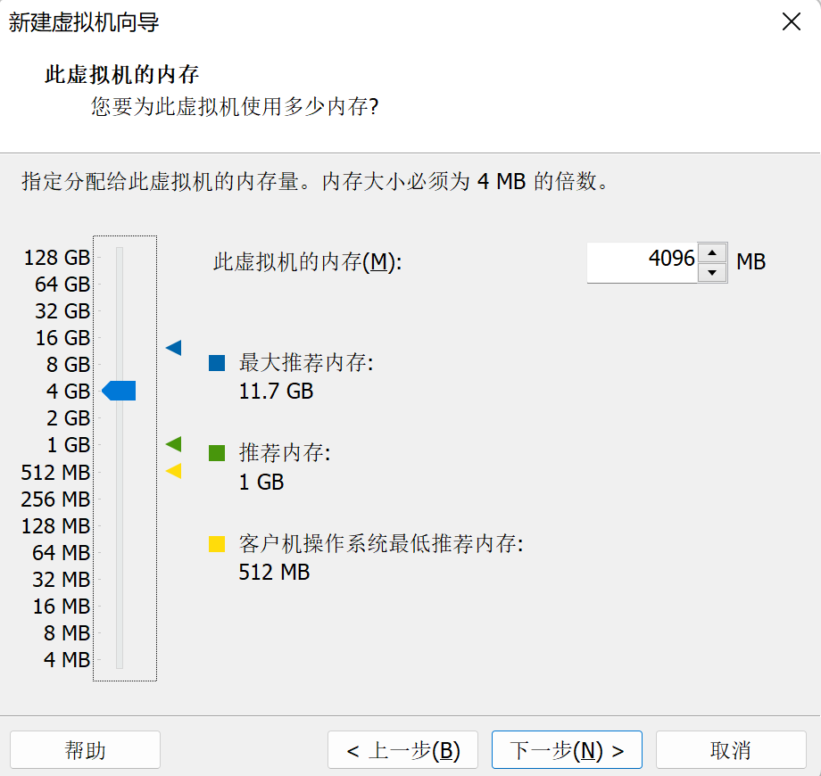821x776 pixels.
Task: Click the blue slider thumb at 4 GB
Action: [119, 391]
